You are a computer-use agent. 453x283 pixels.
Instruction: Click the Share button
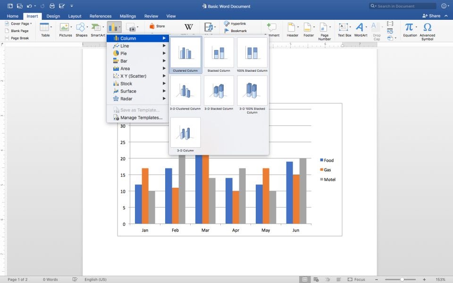(x=431, y=16)
